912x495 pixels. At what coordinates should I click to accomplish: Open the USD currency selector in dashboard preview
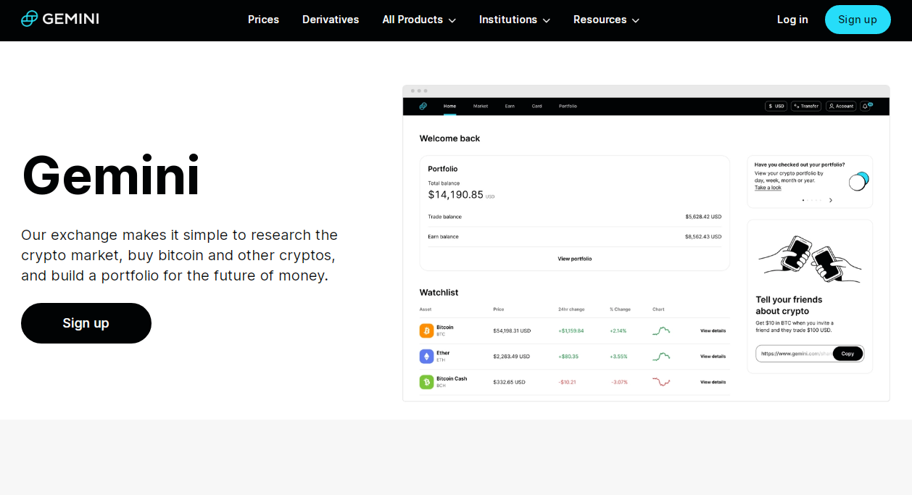pyautogui.click(x=776, y=106)
